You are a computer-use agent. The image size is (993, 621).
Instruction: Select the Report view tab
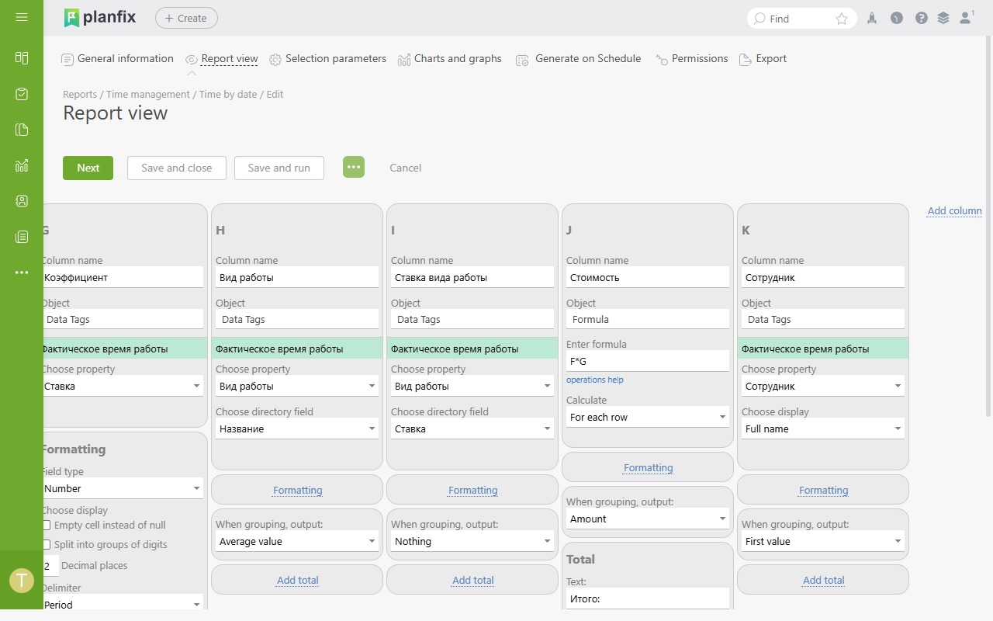[x=221, y=59]
